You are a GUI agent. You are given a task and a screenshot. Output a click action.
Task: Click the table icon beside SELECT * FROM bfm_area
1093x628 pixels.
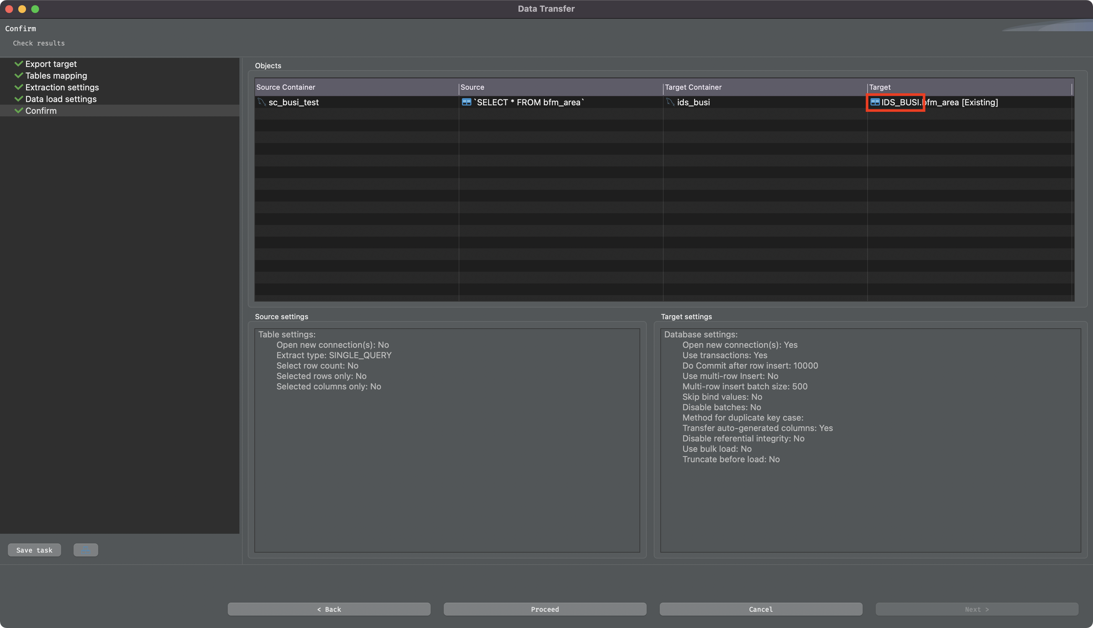click(466, 102)
